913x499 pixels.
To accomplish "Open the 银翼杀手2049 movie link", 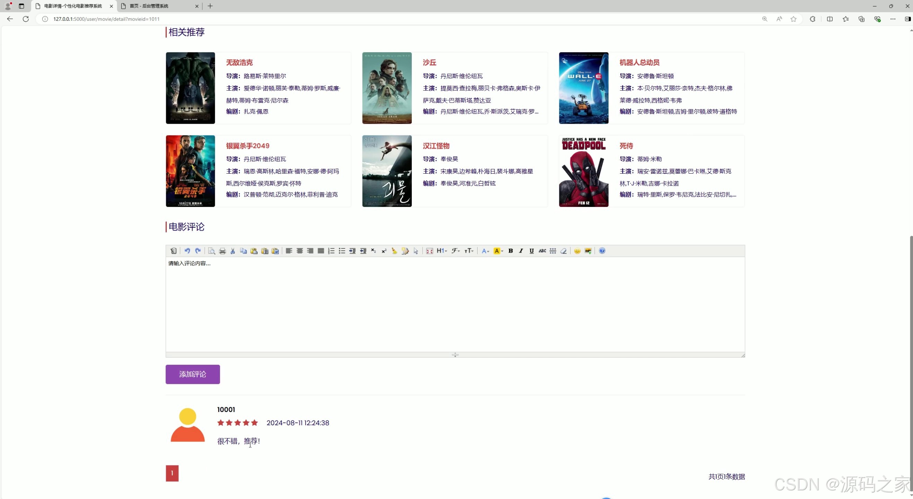I will [x=248, y=146].
